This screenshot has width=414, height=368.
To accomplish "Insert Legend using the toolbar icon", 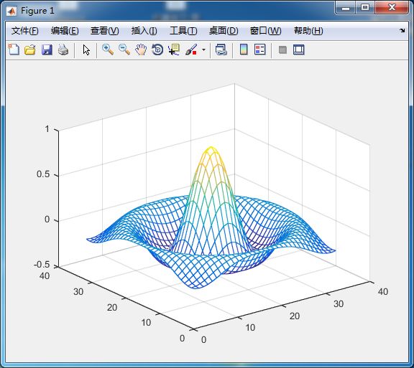I will click(259, 49).
